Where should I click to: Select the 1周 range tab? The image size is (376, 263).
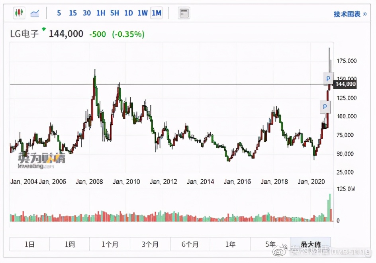pos(70,244)
